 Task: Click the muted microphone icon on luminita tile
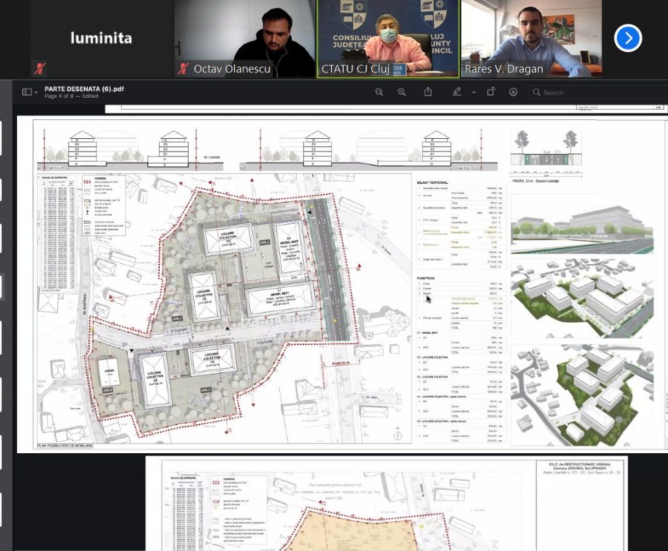(40, 68)
